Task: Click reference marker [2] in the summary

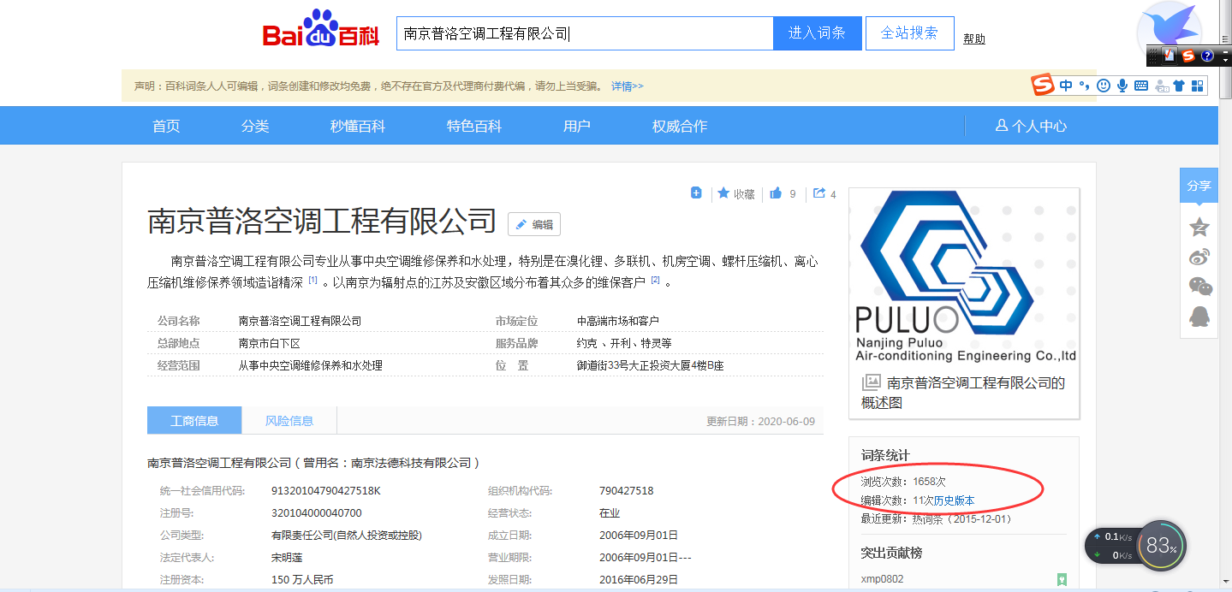Action: click(x=655, y=280)
